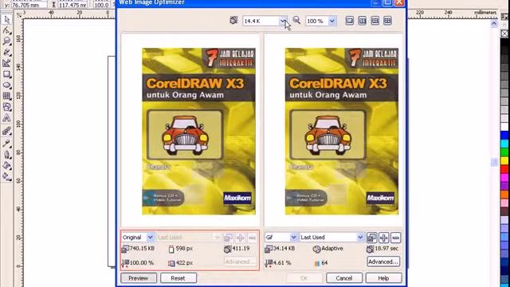Image resolution: width=510 pixels, height=287 pixels.
Task: Switch to two side-by-side panes layout
Action: 362,21
